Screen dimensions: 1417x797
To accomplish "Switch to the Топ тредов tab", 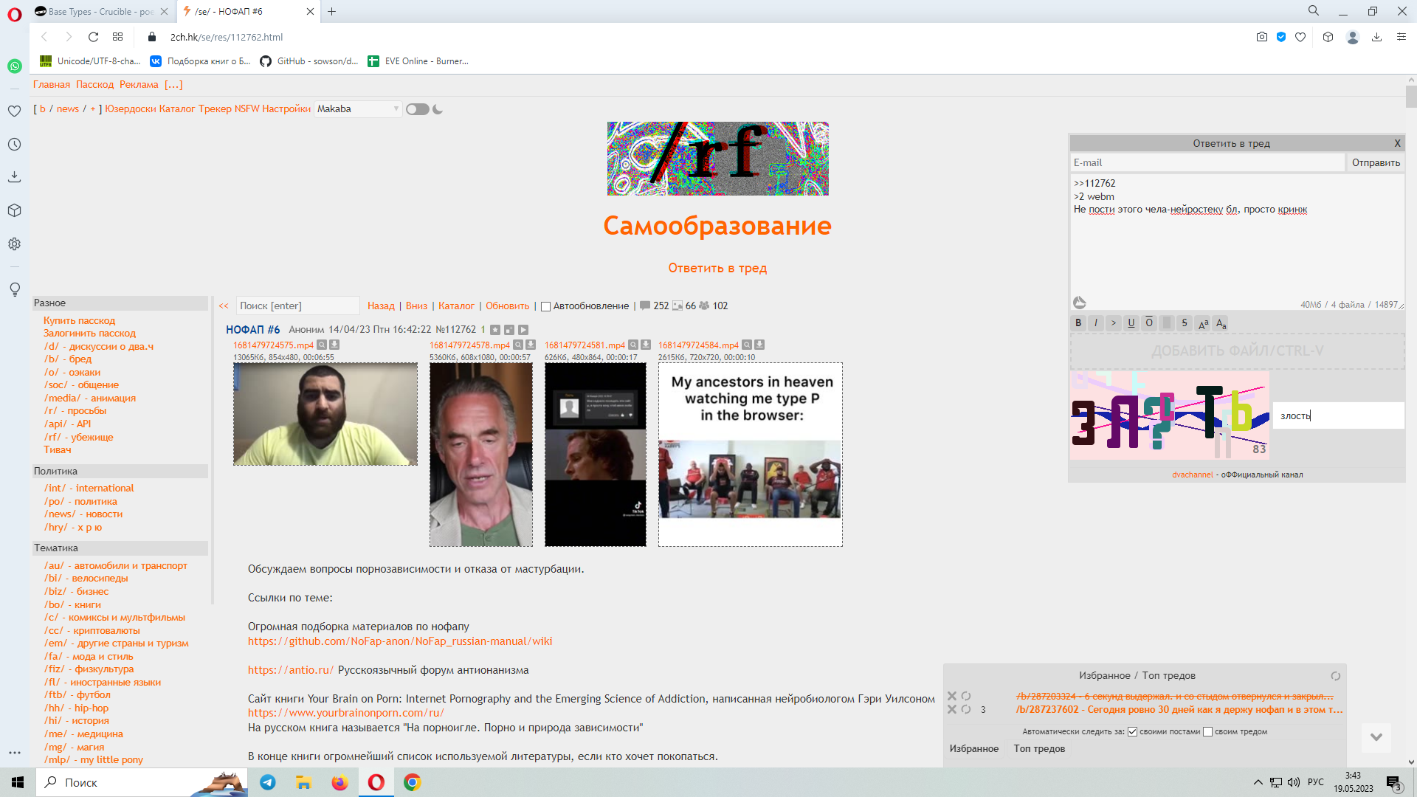I will (x=1039, y=748).
